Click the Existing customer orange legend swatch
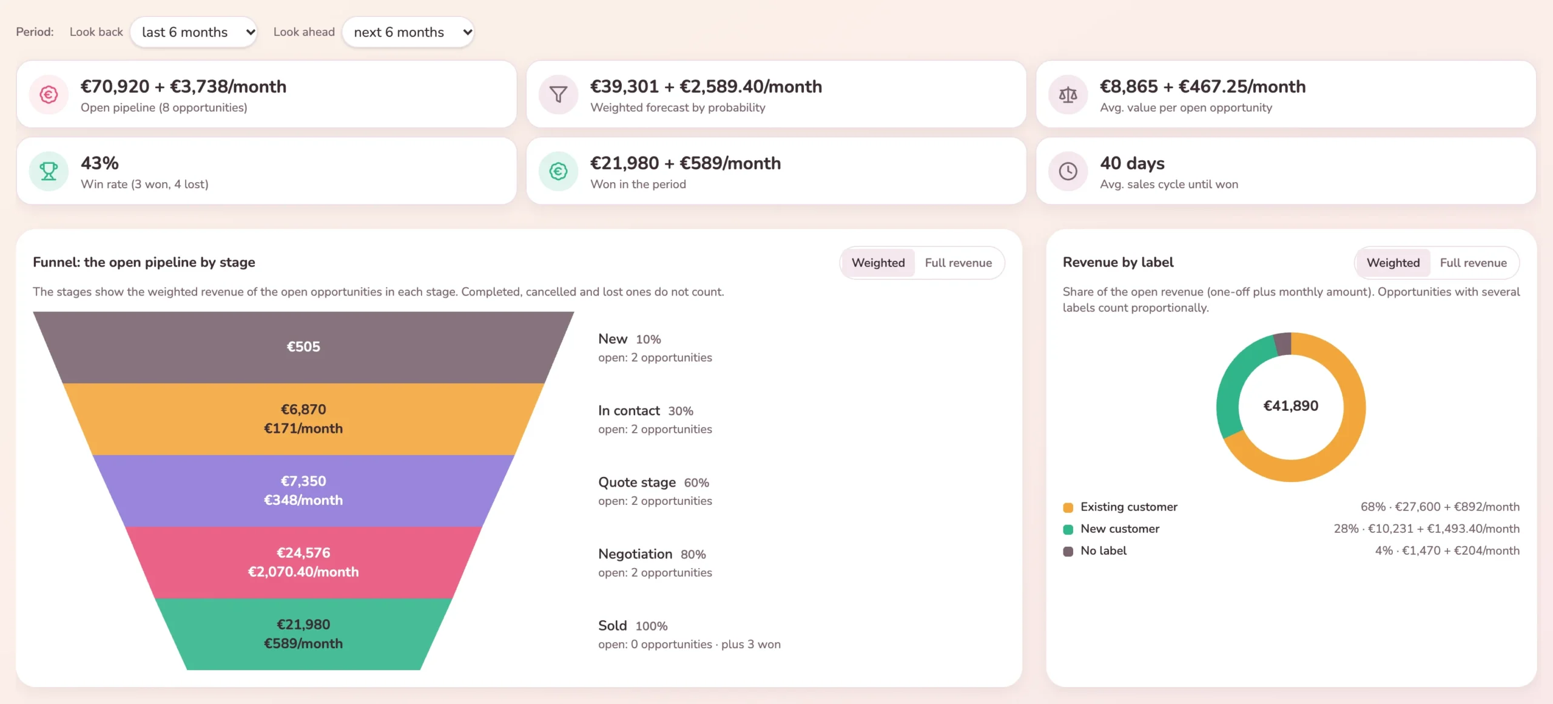The width and height of the screenshot is (1553, 704). (1068, 507)
